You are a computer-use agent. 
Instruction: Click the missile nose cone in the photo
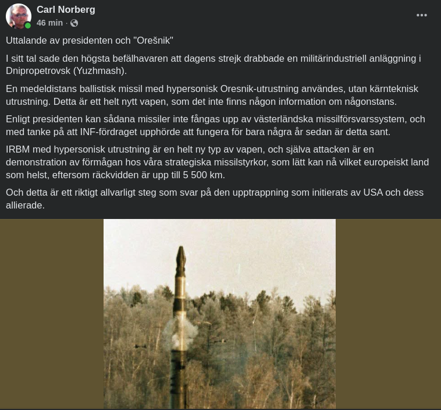pos(180,257)
